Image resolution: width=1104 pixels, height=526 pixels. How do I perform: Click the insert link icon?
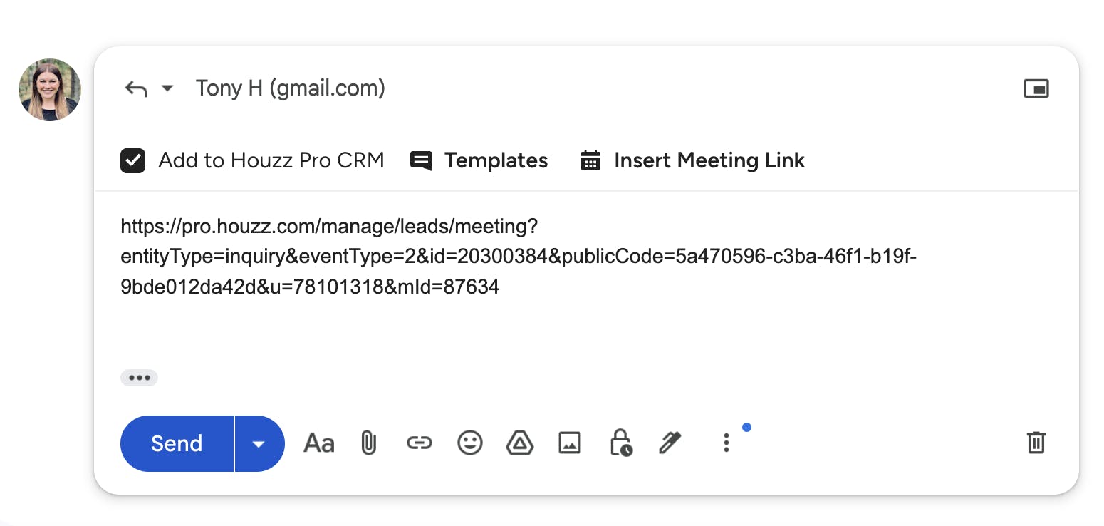(x=419, y=443)
